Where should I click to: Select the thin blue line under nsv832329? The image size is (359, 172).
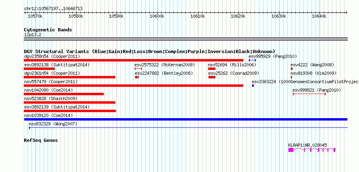pyautogui.click(x=188, y=128)
